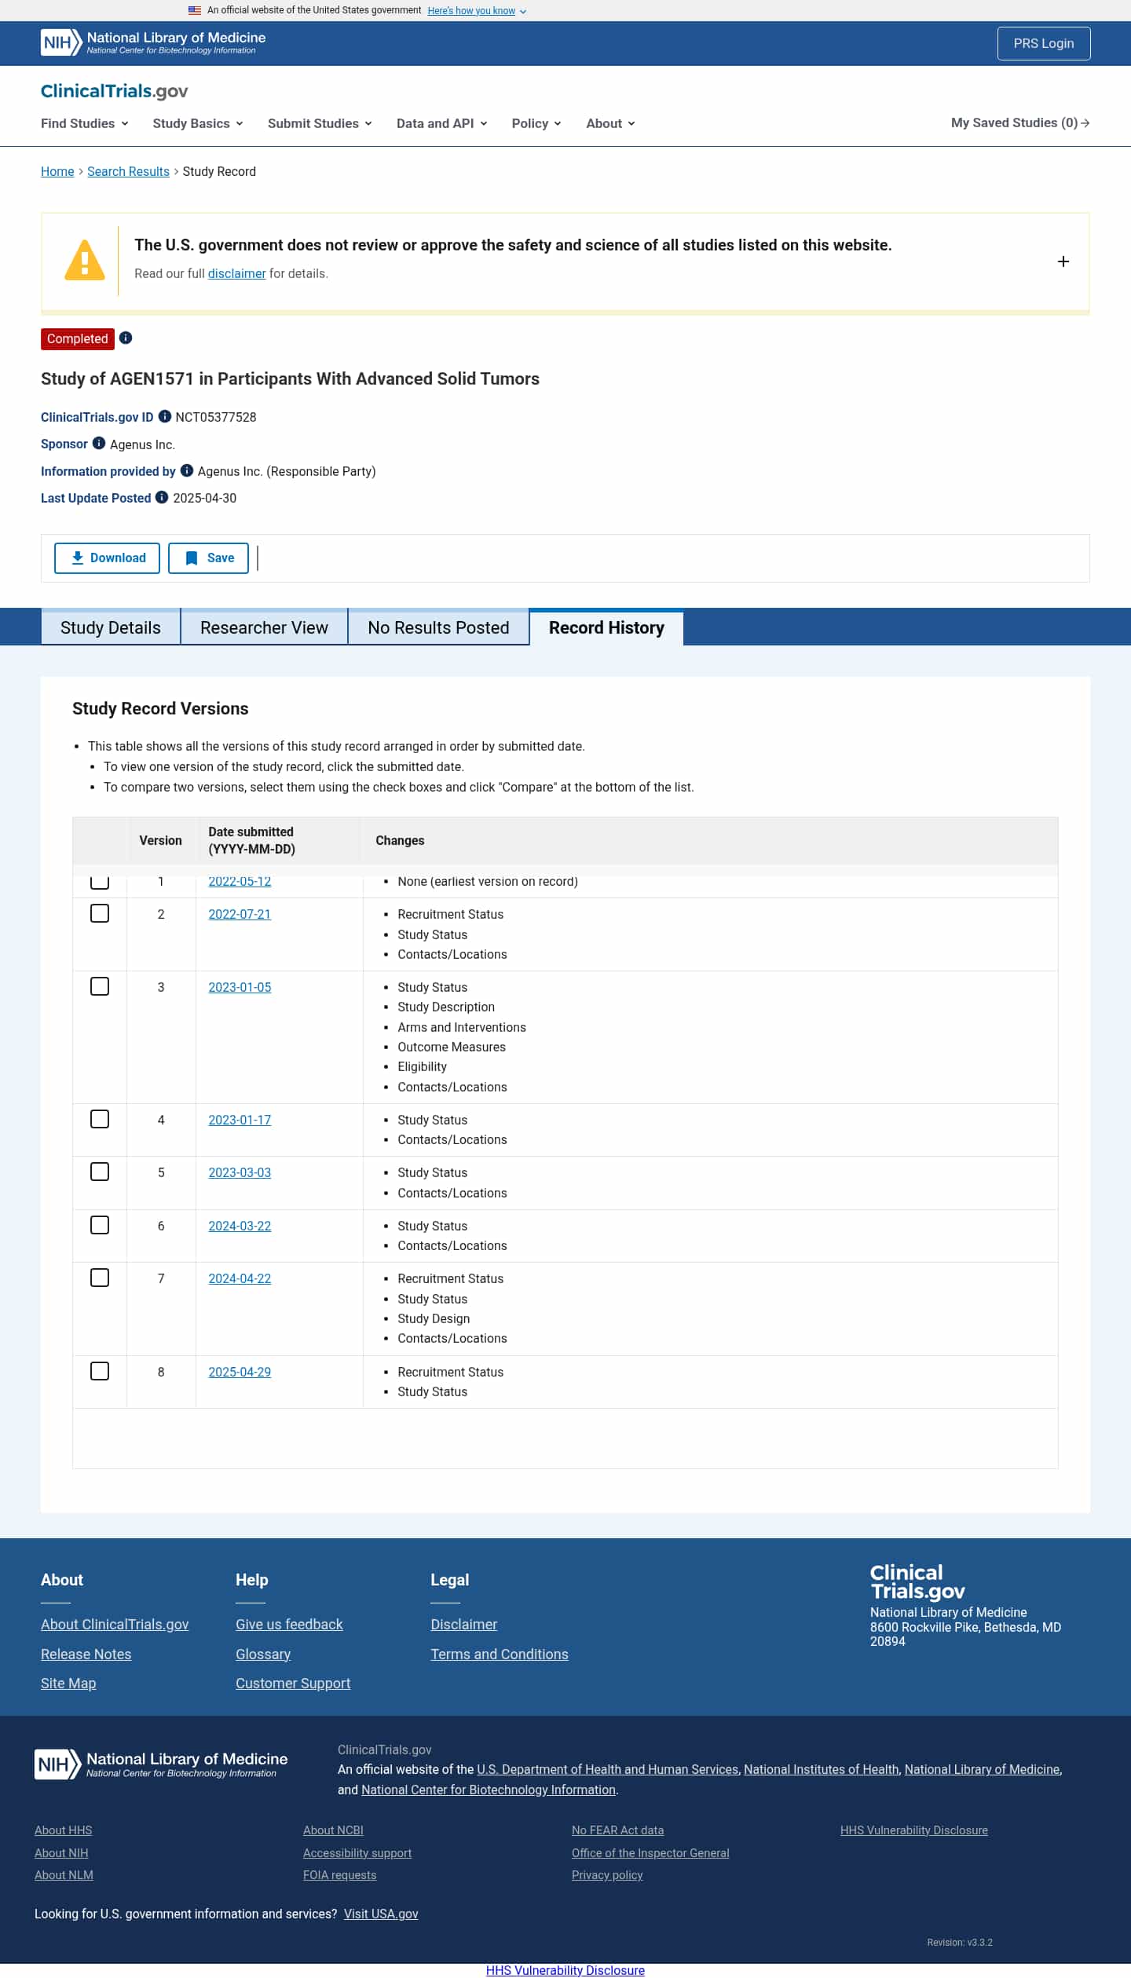Open the Researcher View tab
1131x1978 pixels.
(264, 627)
